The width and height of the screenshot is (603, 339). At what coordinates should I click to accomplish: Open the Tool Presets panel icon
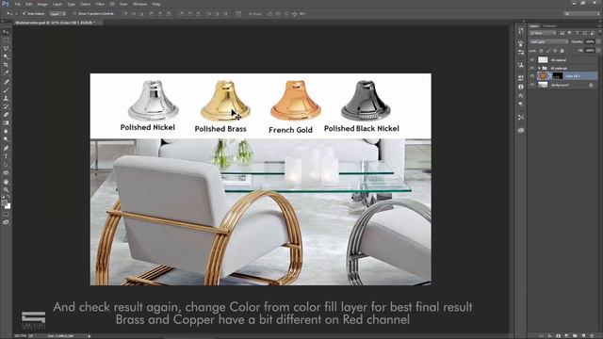coord(521,117)
